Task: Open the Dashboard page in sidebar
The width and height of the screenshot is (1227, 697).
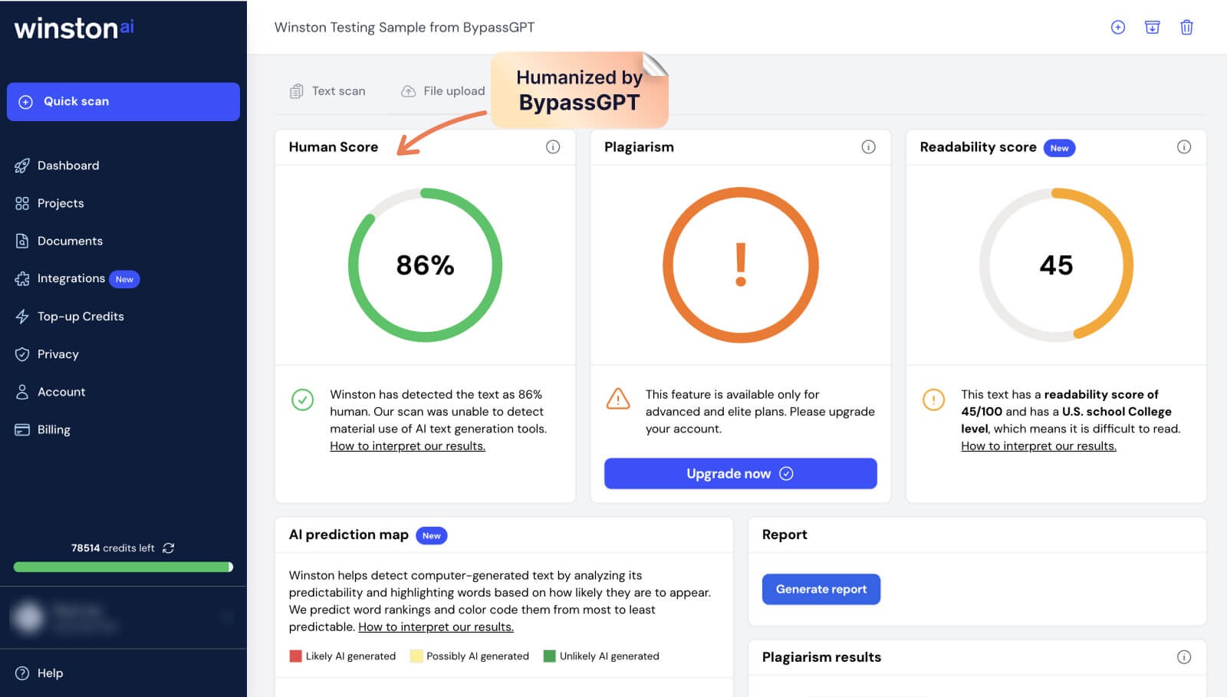Action: tap(67, 166)
